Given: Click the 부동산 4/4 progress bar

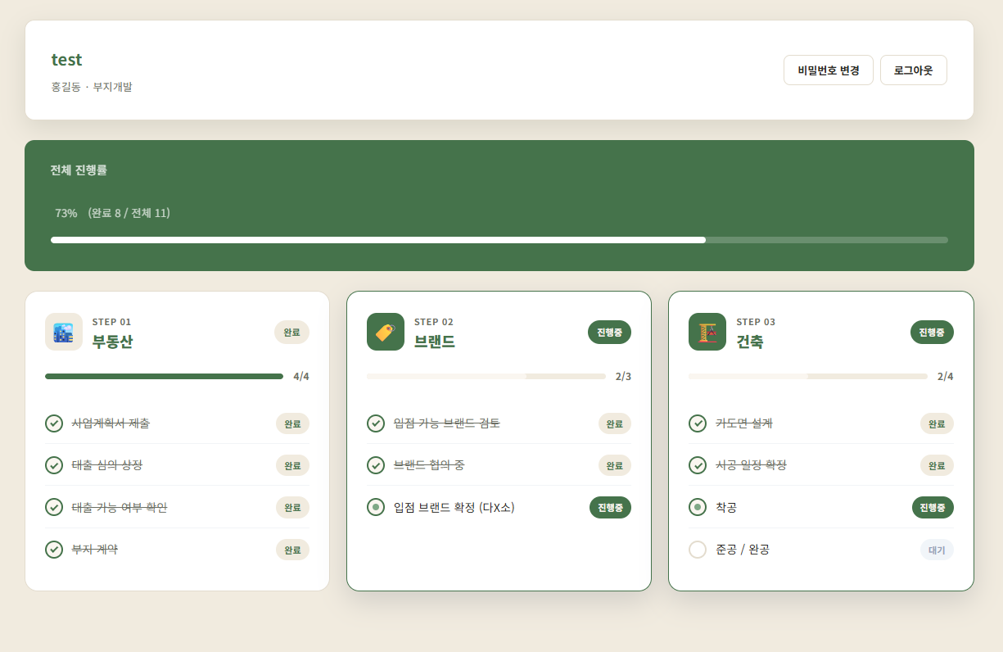Looking at the screenshot, I should (164, 377).
